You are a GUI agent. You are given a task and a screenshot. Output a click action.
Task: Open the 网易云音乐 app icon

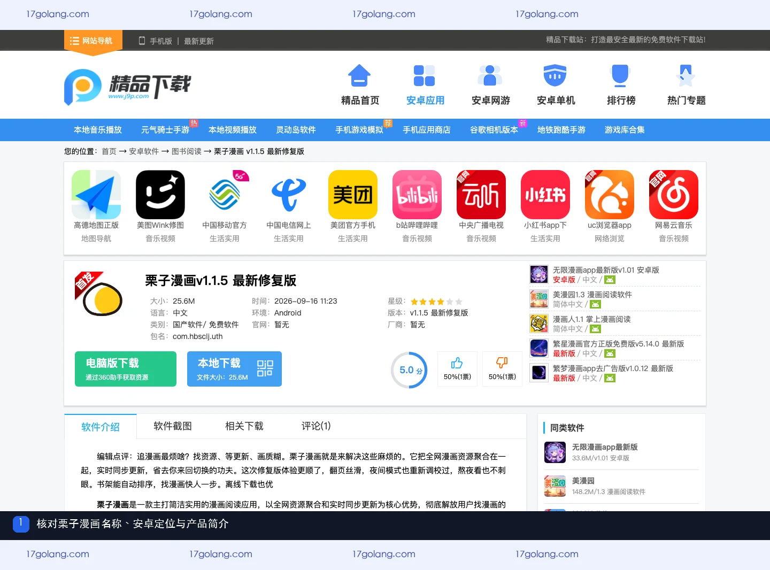674,195
